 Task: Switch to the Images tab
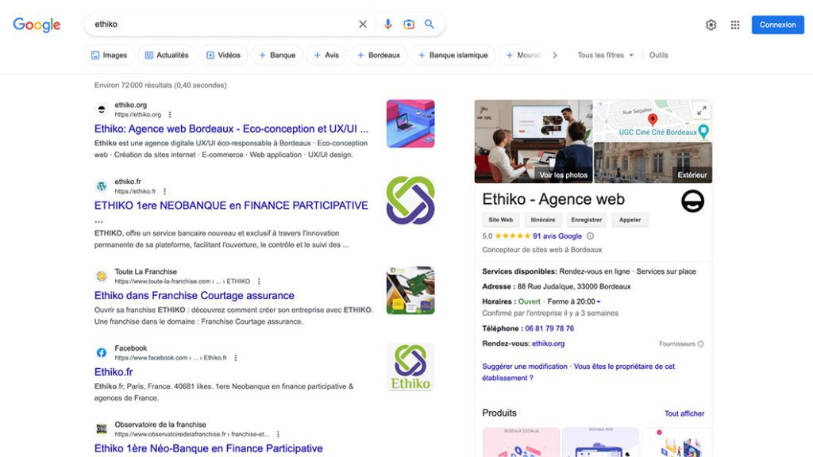[x=109, y=56]
